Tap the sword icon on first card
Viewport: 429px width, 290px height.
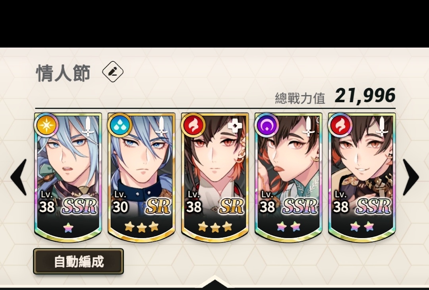88,126
